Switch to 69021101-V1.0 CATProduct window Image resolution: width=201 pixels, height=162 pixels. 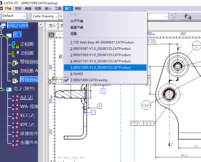click(105, 61)
